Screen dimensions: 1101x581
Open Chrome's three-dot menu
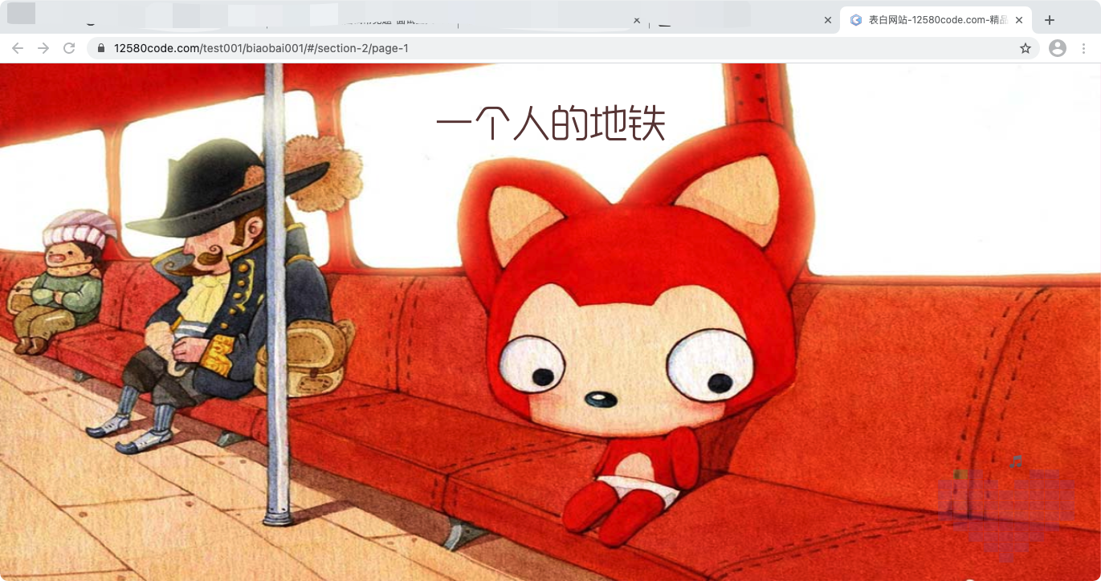pyautogui.click(x=1083, y=48)
